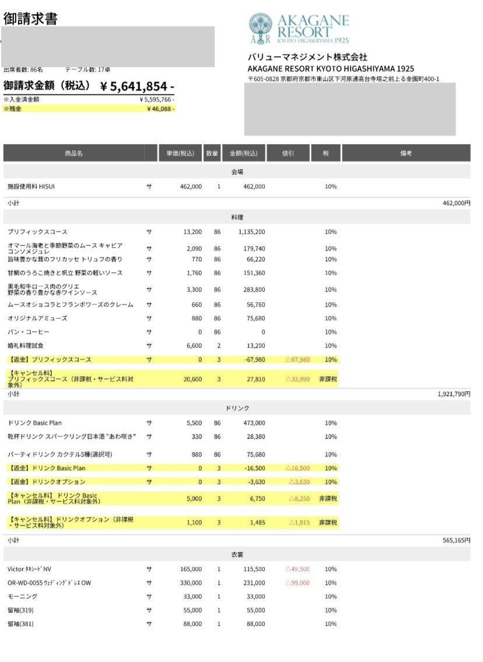Click the 留袖(319) item name
This screenshot has height=662, width=483.
coord(20,610)
